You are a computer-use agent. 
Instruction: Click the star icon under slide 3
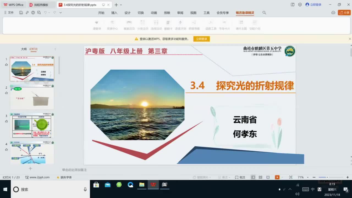(6, 121)
